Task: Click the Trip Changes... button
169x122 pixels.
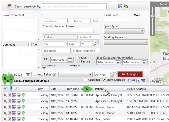Action: (130, 74)
